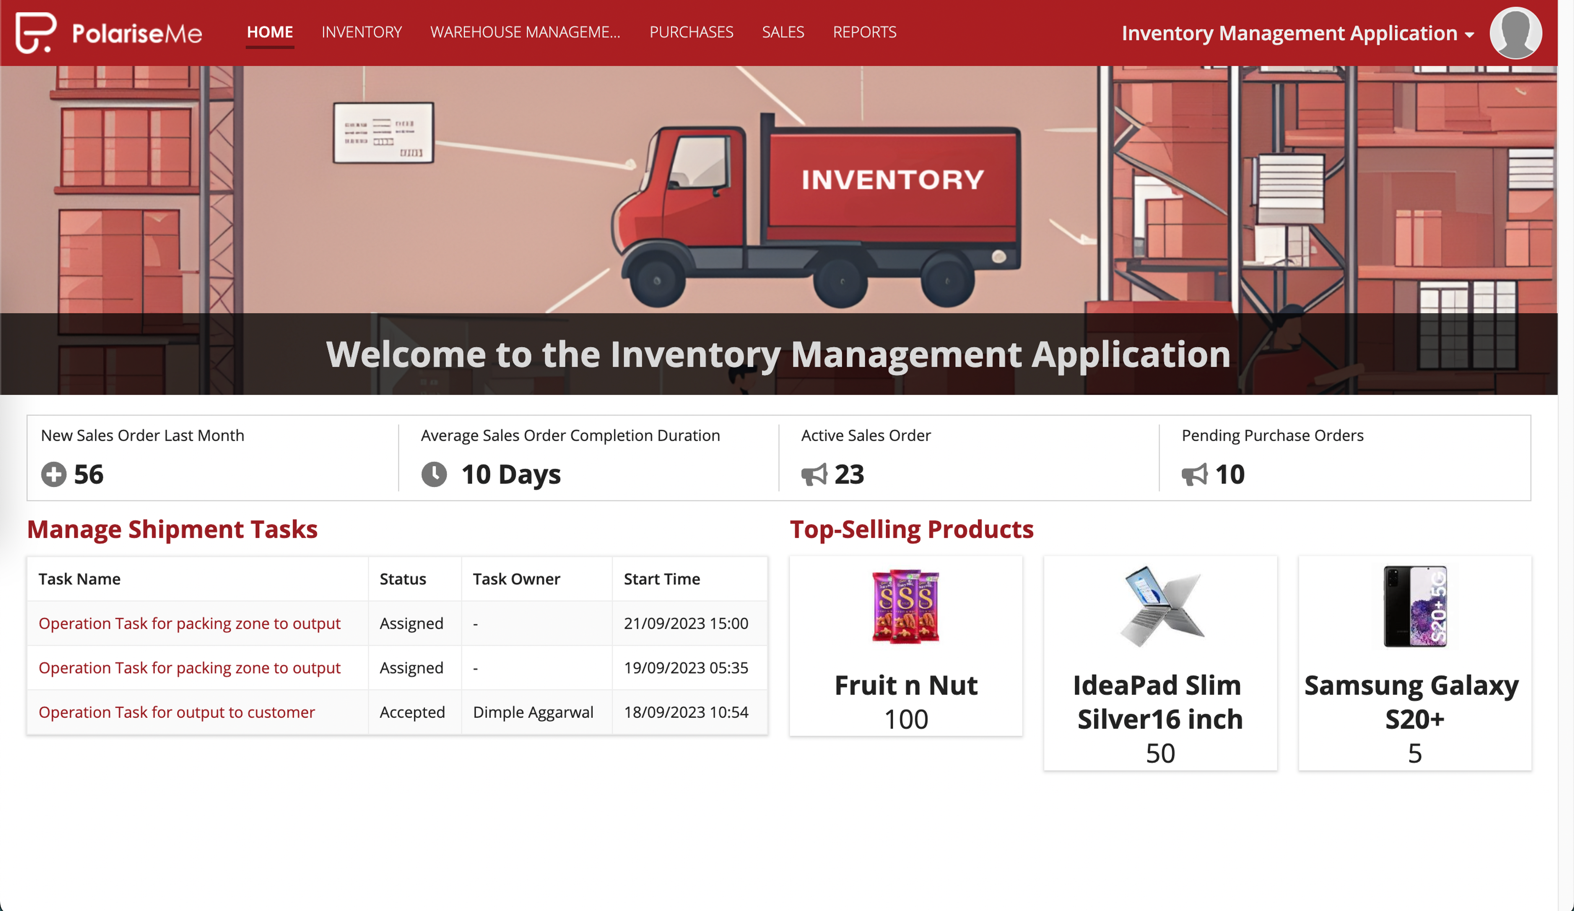Click the Fruit n Nut product name
The width and height of the screenshot is (1574, 911).
pyautogui.click(x=906, y=685)
